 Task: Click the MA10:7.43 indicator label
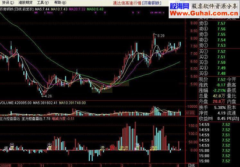(59, 9)
